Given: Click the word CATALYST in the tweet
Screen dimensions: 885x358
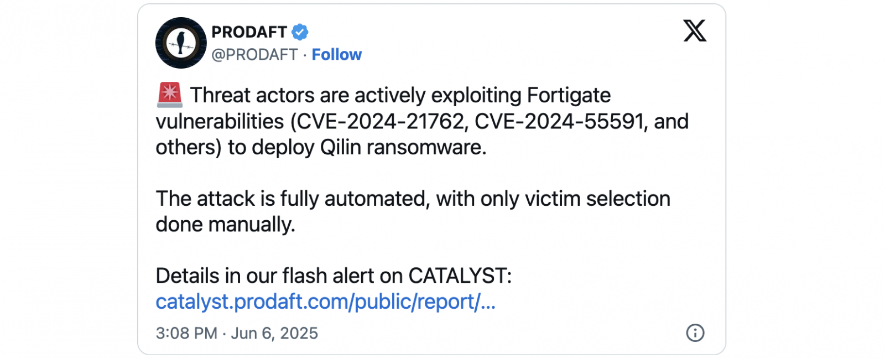Looking at the screenshot, I should (x=459, y=276).
